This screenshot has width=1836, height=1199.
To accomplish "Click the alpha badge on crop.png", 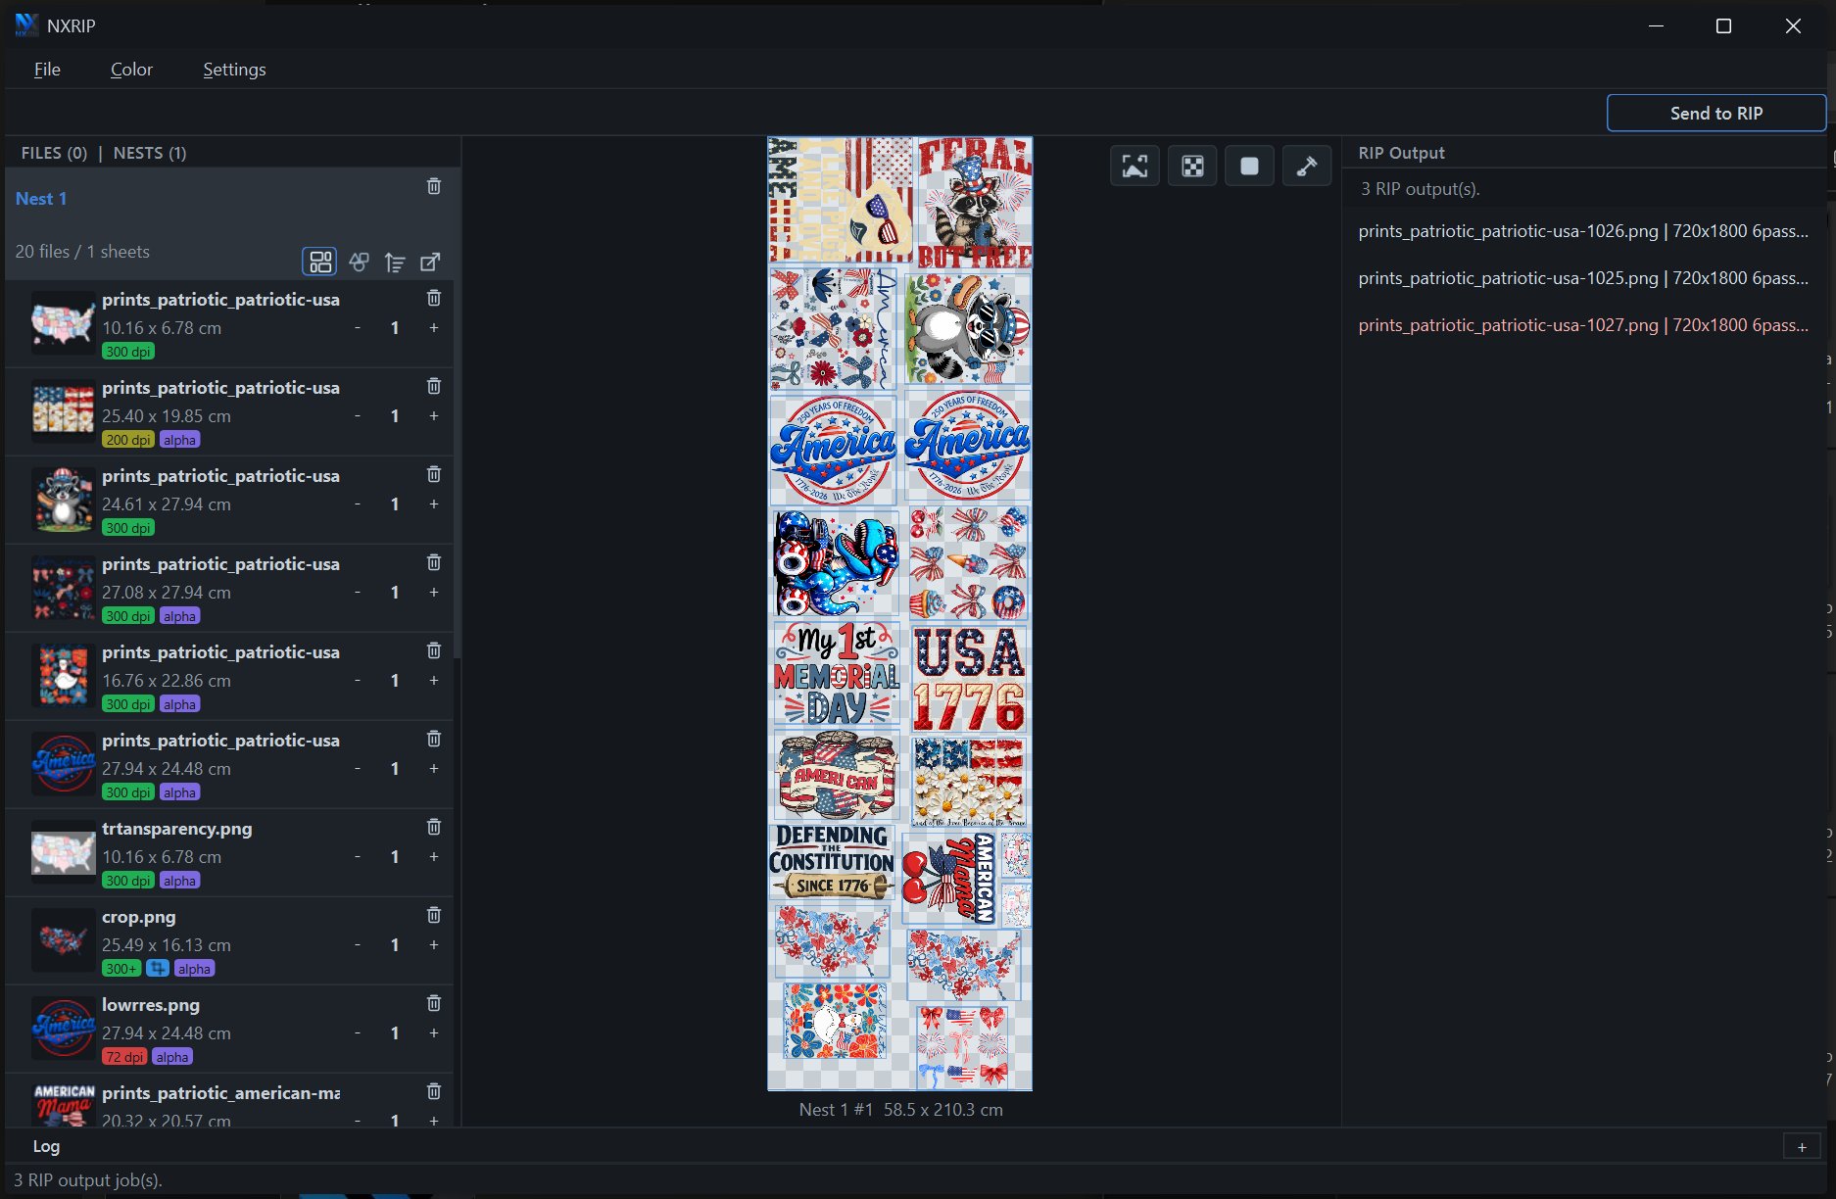I will (194, 969).
